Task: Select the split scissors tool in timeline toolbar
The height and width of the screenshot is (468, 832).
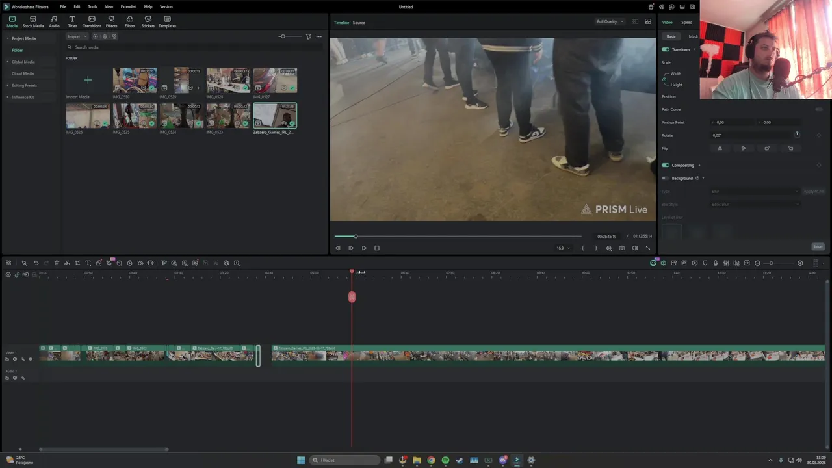Action: pos(67,263)
